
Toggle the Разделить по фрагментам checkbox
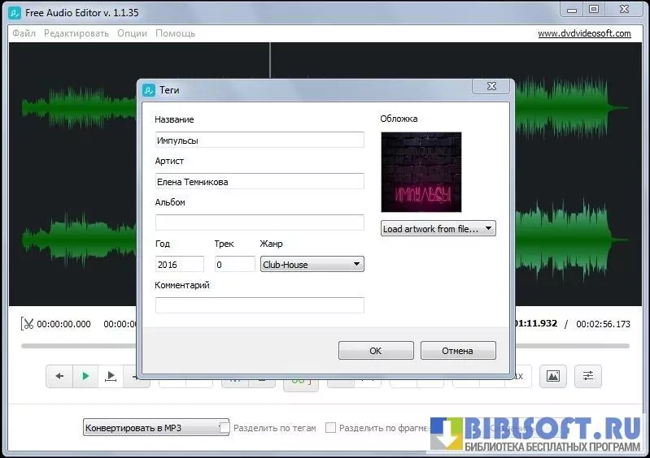tap(330, 427)
